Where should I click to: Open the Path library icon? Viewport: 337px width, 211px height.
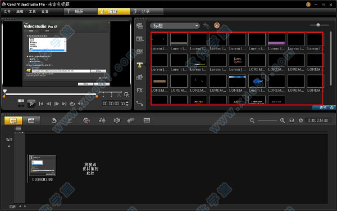(x=140, y=104)
